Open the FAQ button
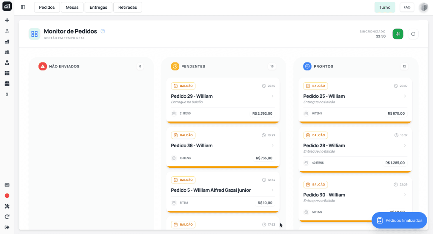This screenshot has height=234, width=433. click(407, 8)
